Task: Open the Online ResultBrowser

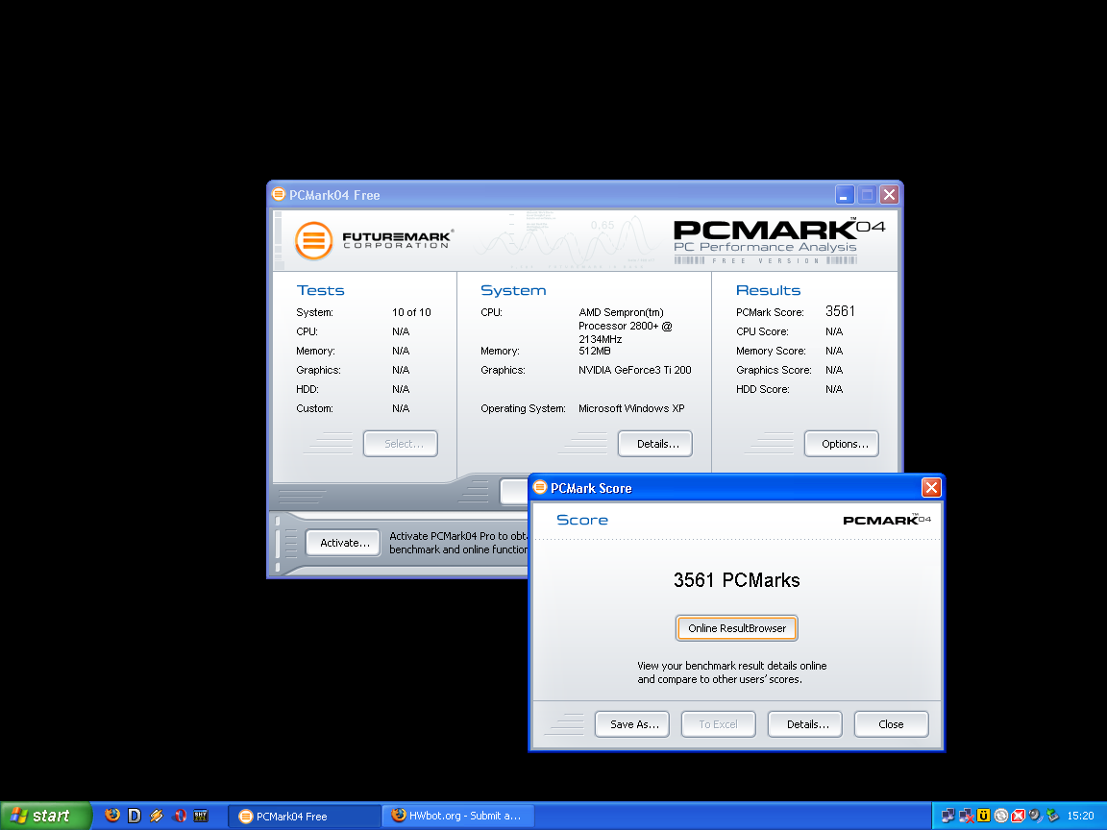Action: [x=736, y=628]
